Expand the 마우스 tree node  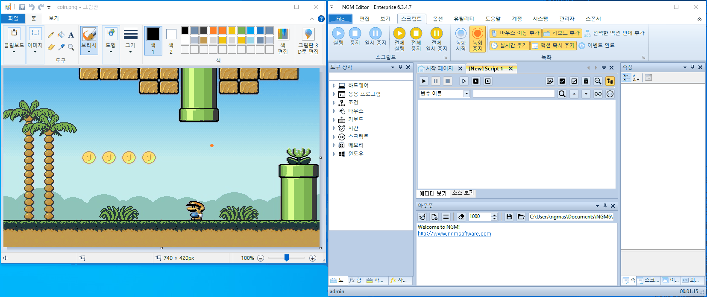click(334, 111)
